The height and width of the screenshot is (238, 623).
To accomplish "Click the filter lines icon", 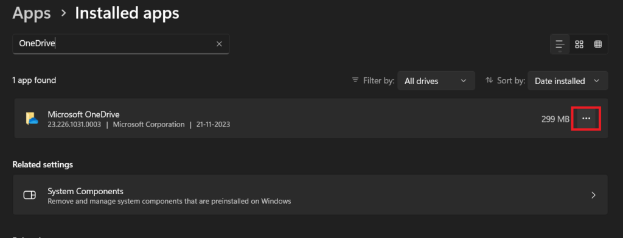I will click(355, 80).
